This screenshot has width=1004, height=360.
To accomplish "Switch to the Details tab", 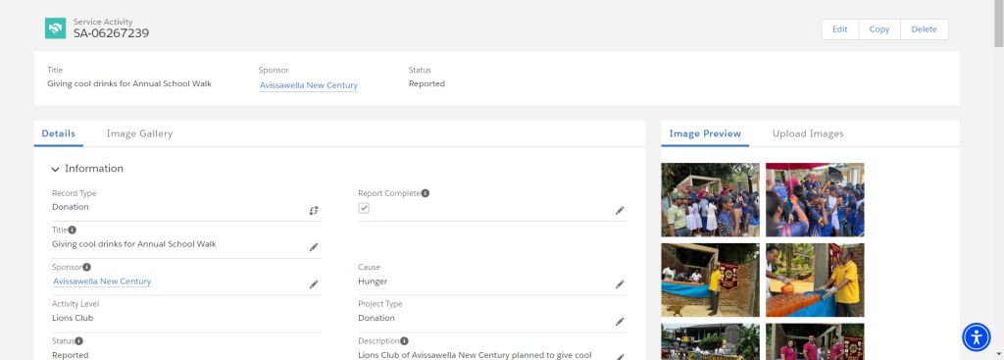I will (58, 133).
